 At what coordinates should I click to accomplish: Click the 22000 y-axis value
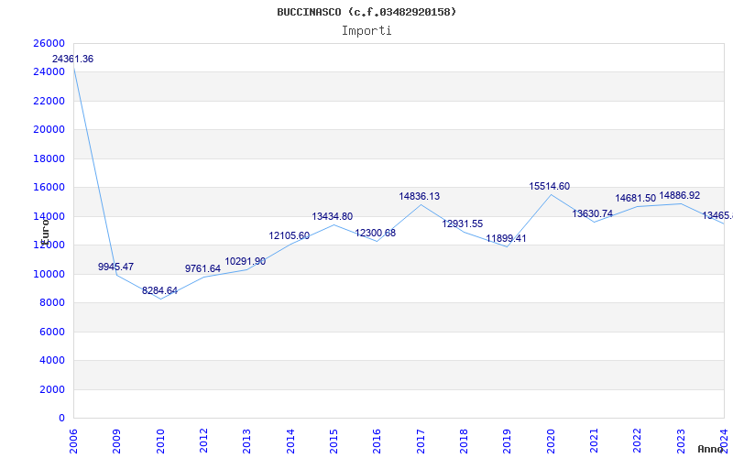tap(49, 101)
